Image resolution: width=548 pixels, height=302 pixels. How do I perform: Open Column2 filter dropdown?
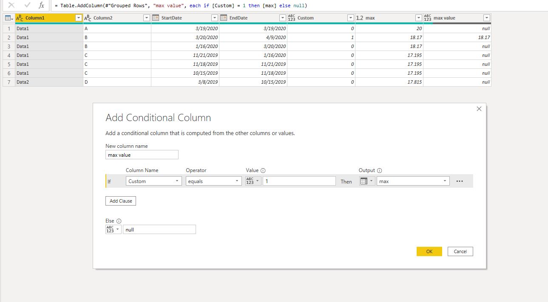(146, 18)
